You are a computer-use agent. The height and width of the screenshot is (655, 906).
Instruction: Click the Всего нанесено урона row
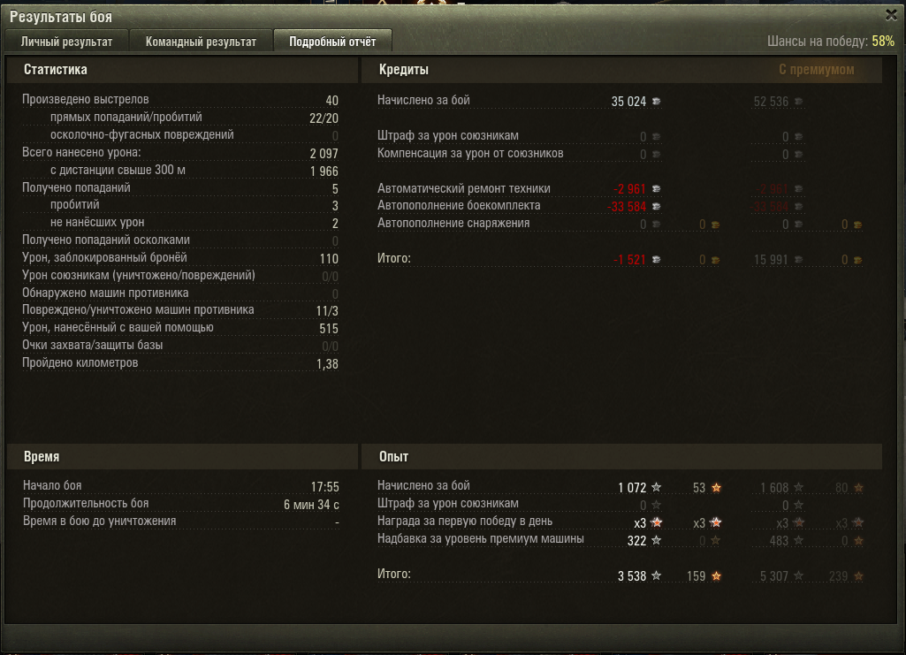(180, 153)
